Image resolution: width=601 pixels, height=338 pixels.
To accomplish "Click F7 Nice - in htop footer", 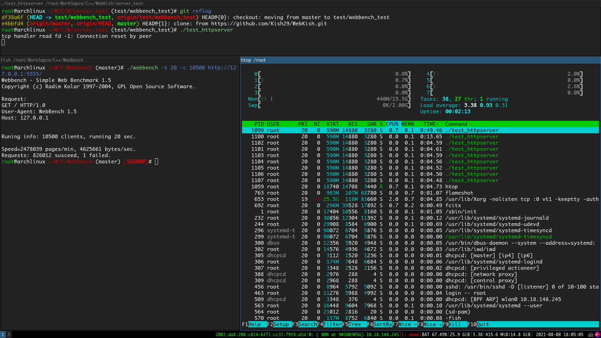I will (404, 324).
